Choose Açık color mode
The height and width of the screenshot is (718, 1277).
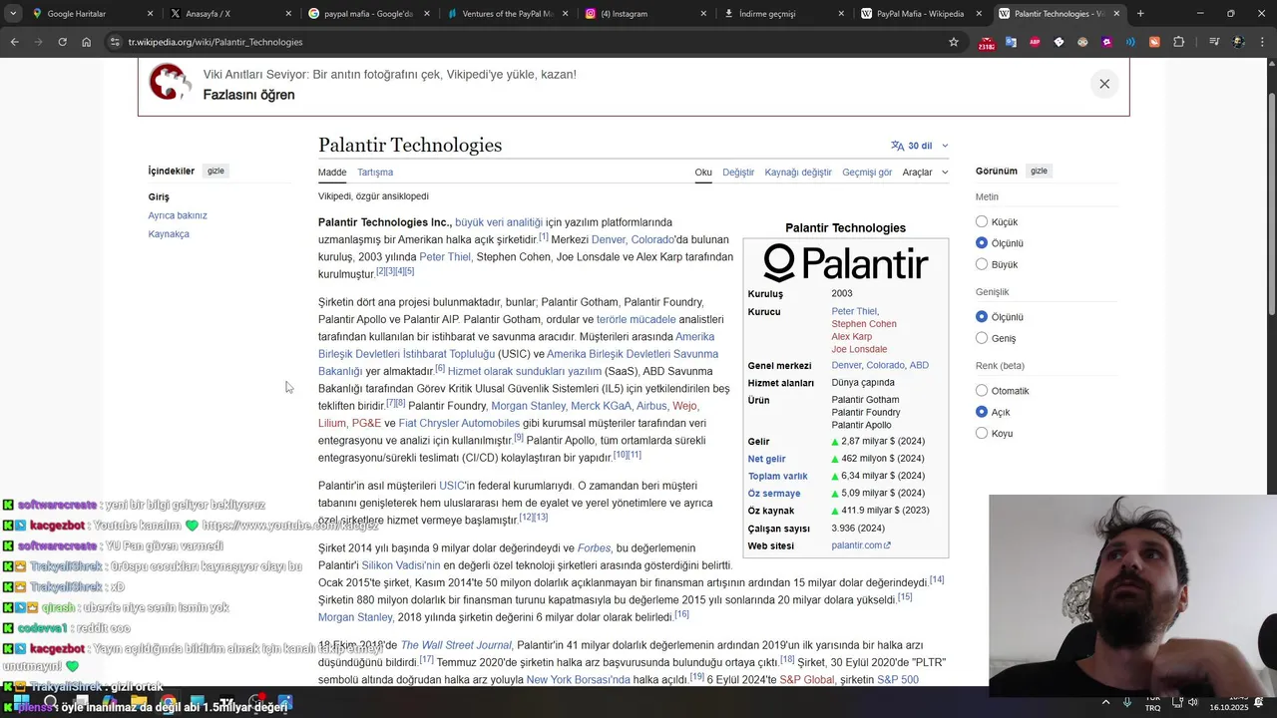pos(982,412)
